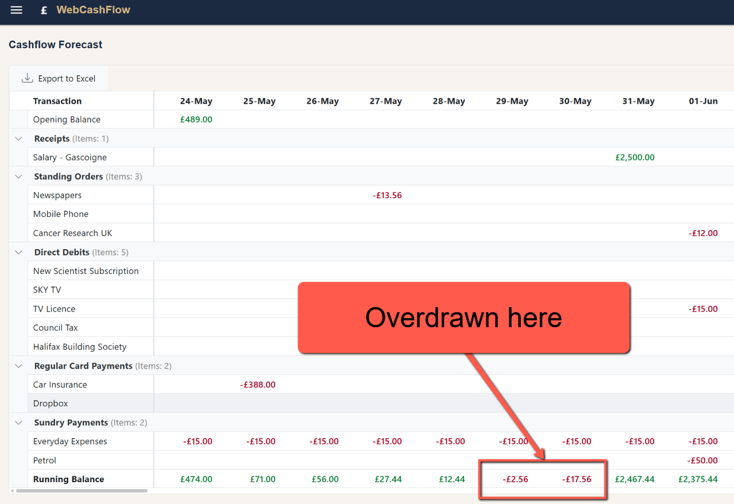This screenshot has width=734, height=504.
Task: Click the pound sign logo icon
Action: pyautogui.click(x=44, y=10)
